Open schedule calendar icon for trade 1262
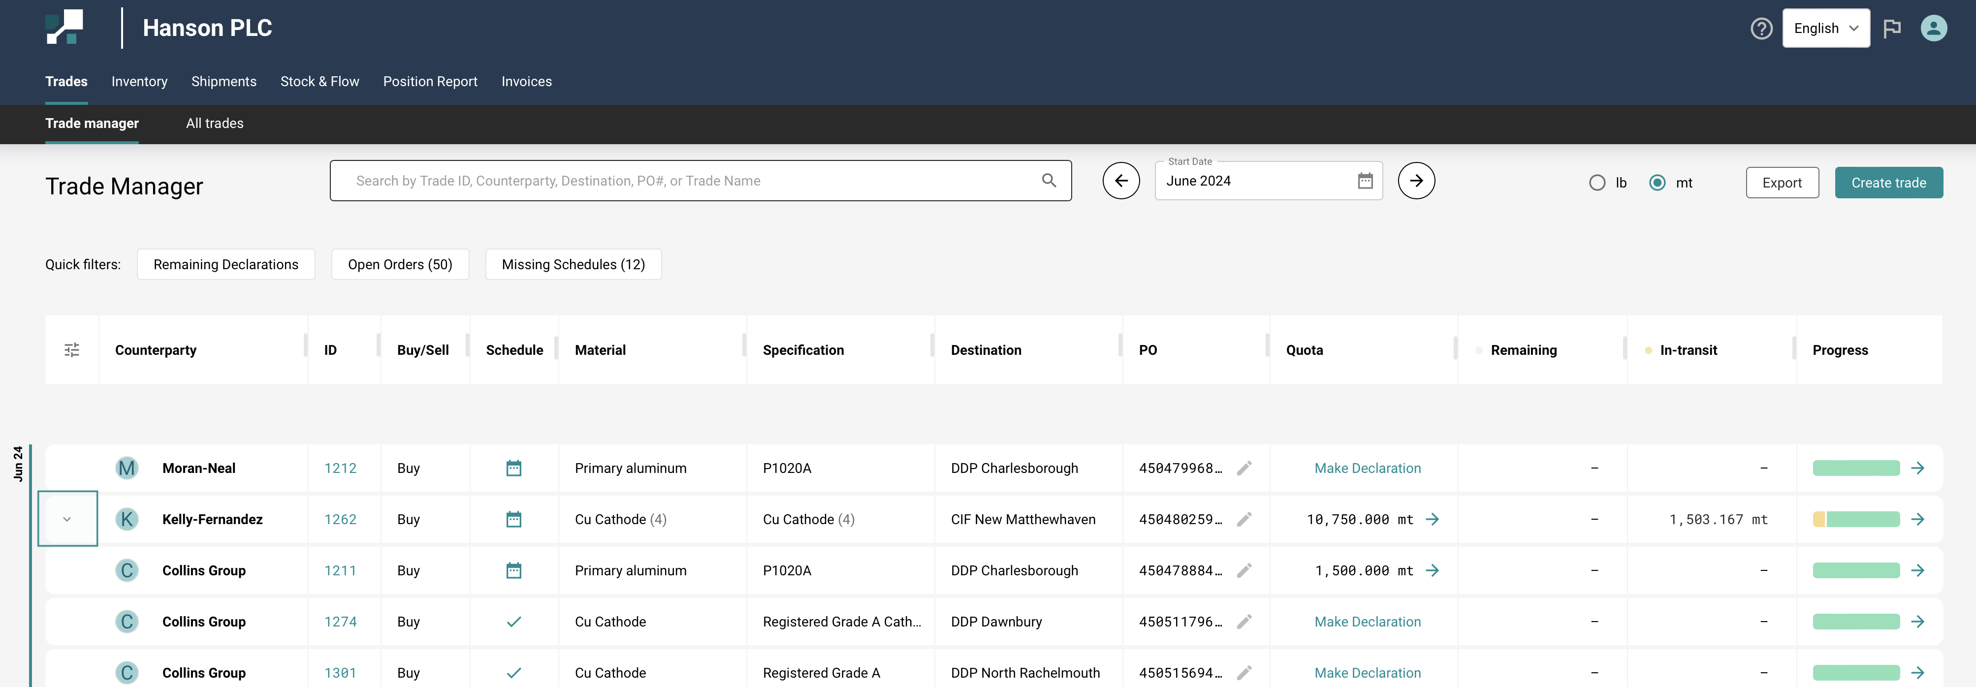The image size is (1976, 687). (514, 519)
